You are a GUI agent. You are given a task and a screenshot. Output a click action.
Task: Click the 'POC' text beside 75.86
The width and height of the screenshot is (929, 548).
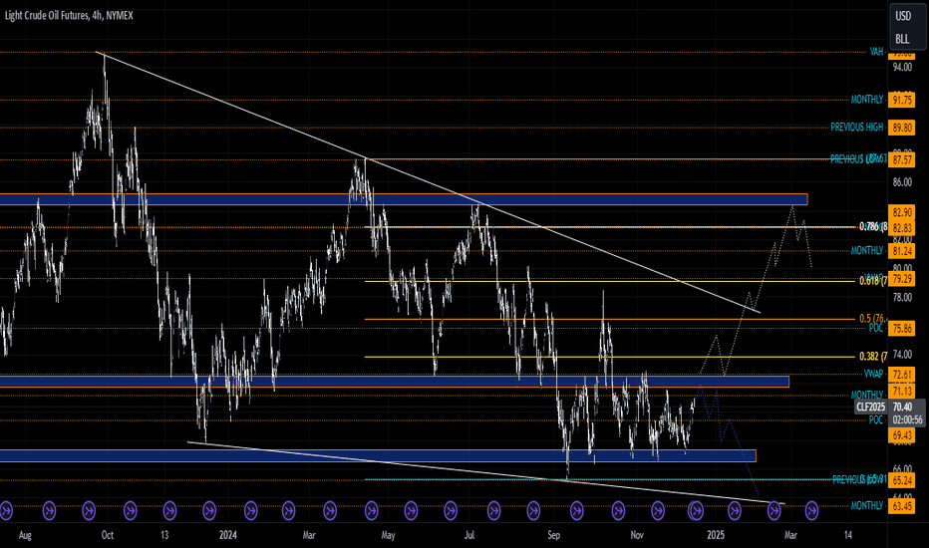point(876,328)
